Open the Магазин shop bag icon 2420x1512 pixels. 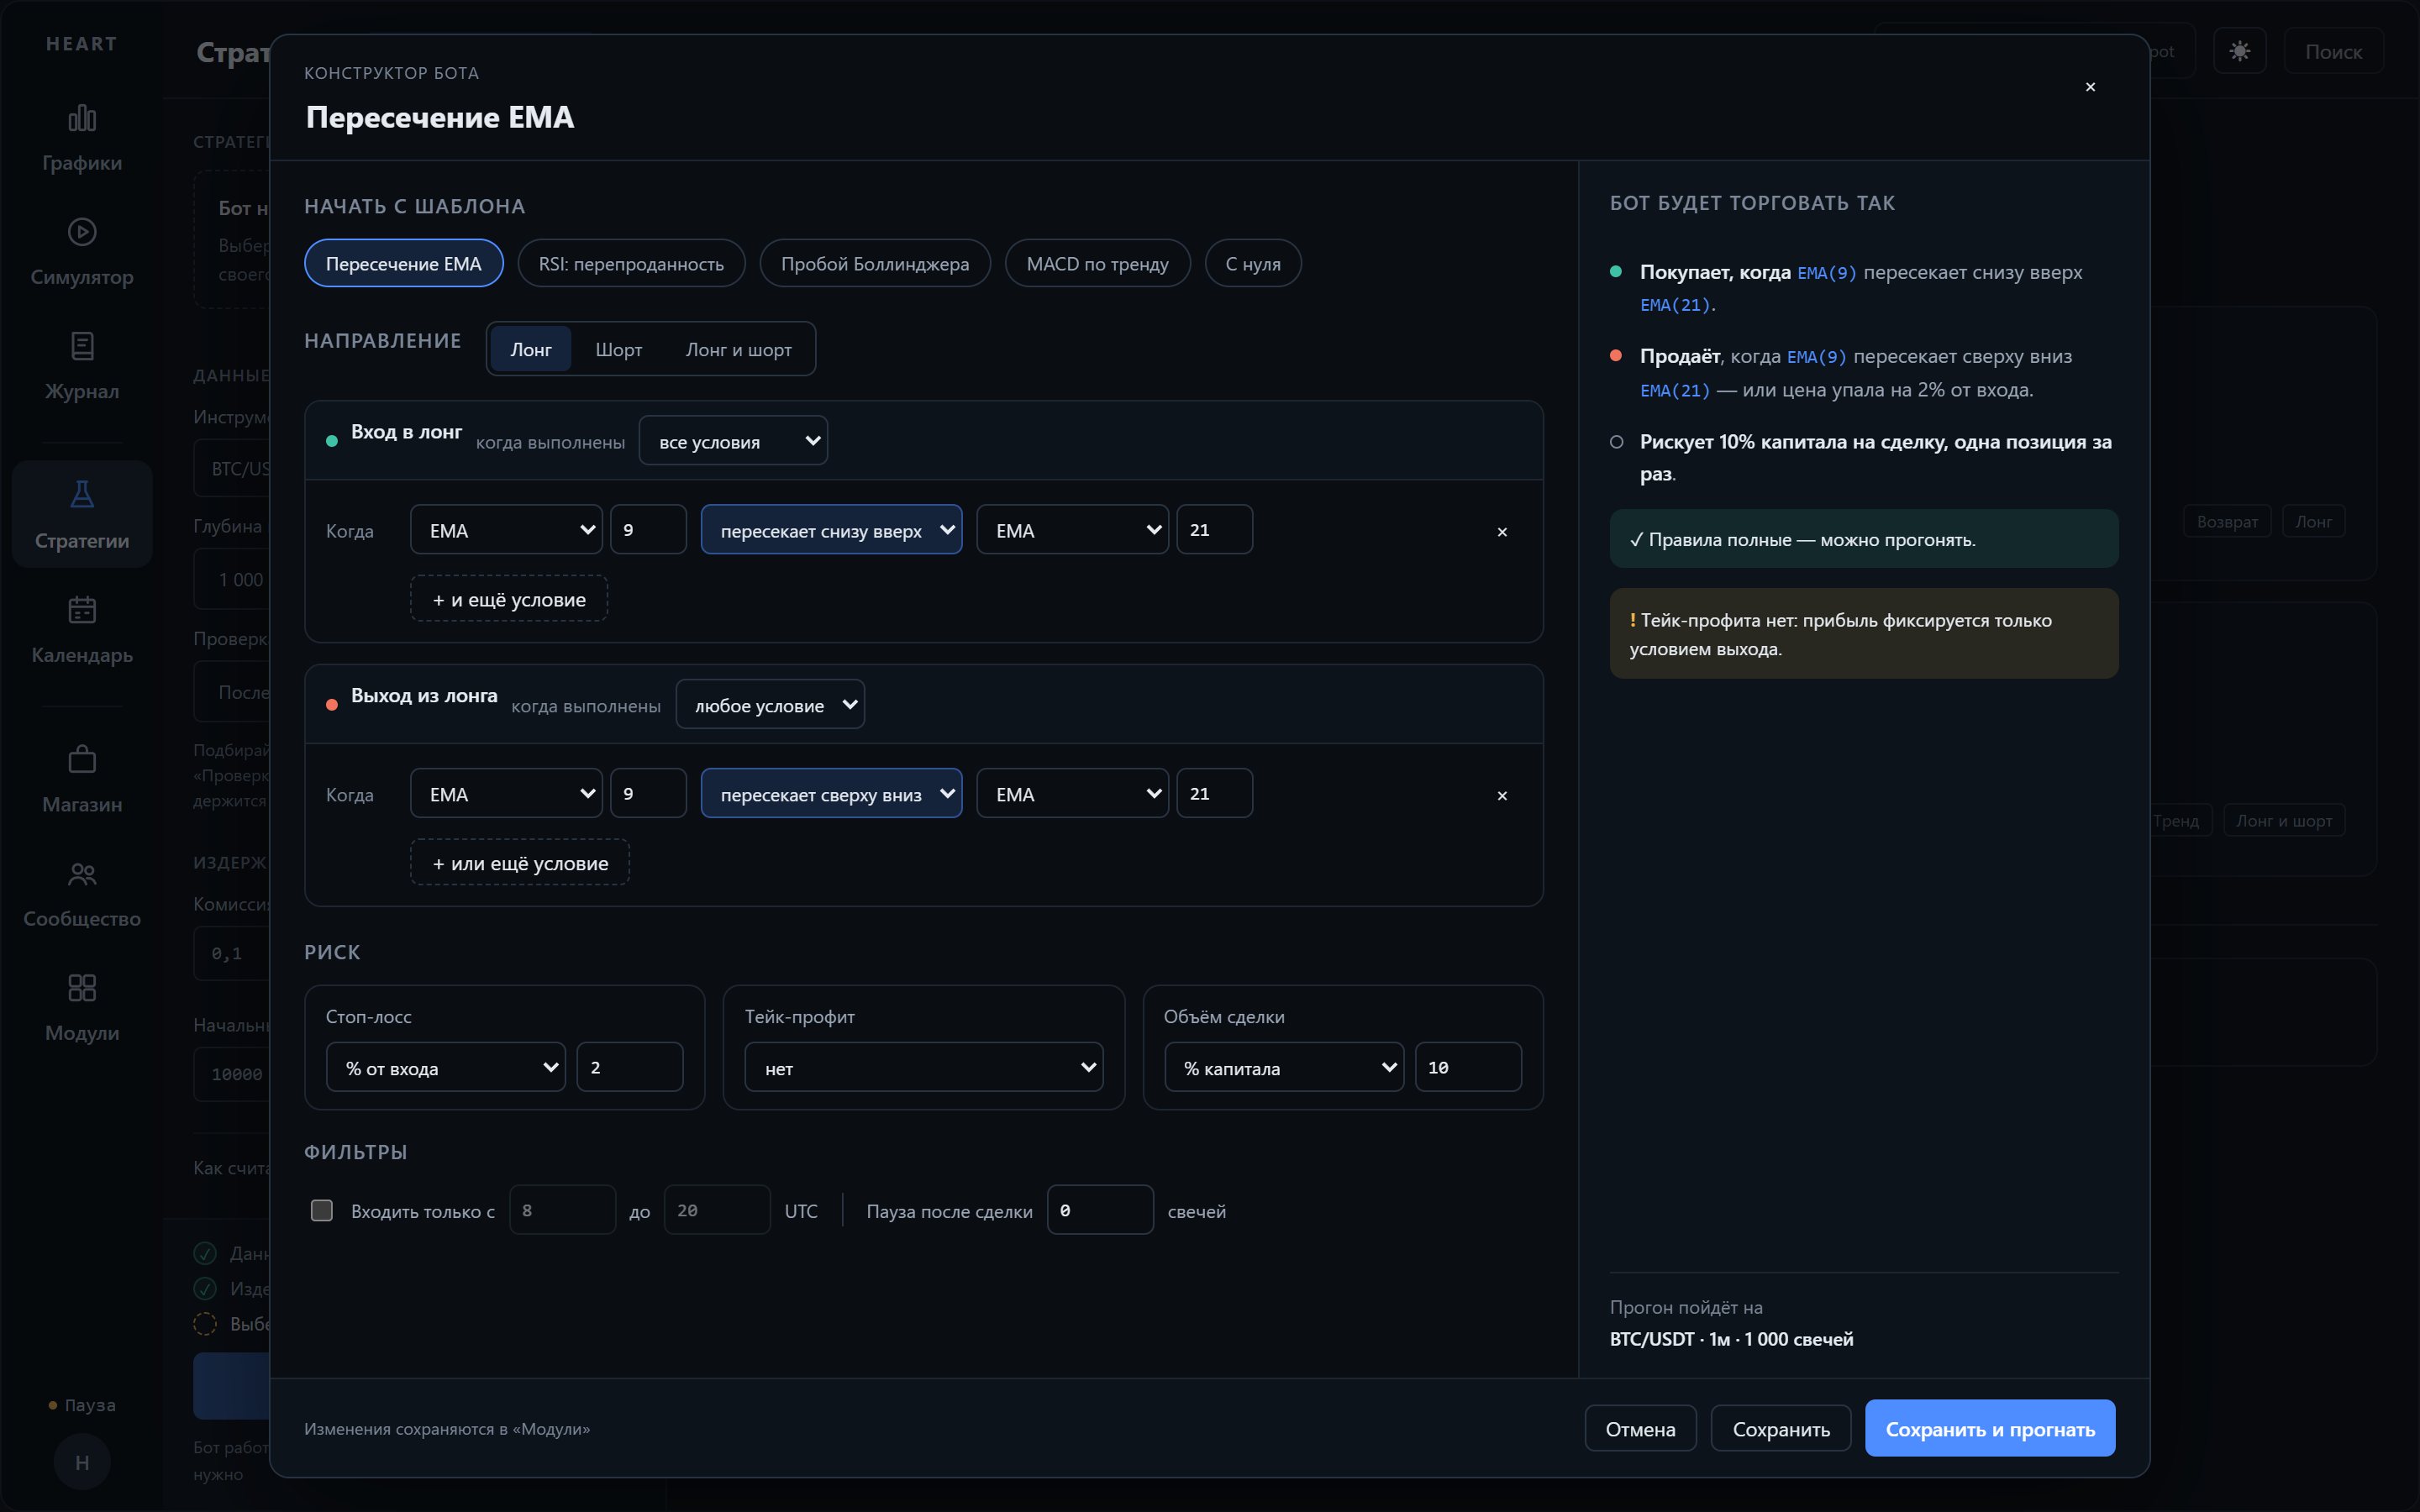point(82,759)
